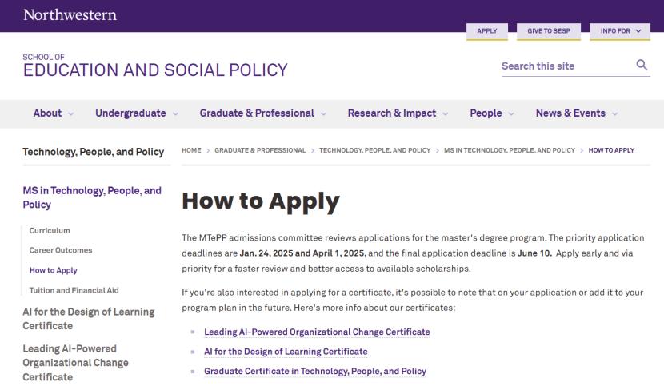The image size is (664, 390).
Task: Open AI for the Design of Learning Certificate sidebar item
Action: coord(89,319)
